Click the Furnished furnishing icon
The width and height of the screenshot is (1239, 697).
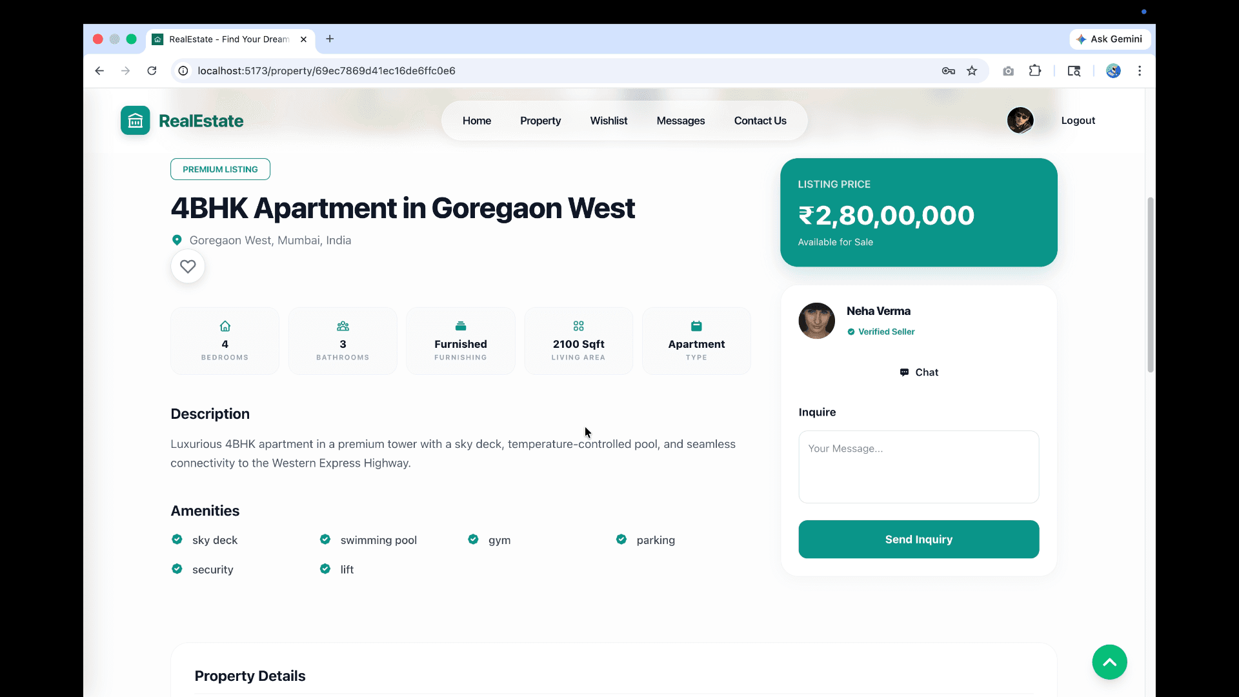pos(461,326)
